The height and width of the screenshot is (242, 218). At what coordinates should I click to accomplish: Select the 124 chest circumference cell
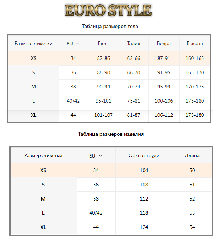[x=144, y=227]
